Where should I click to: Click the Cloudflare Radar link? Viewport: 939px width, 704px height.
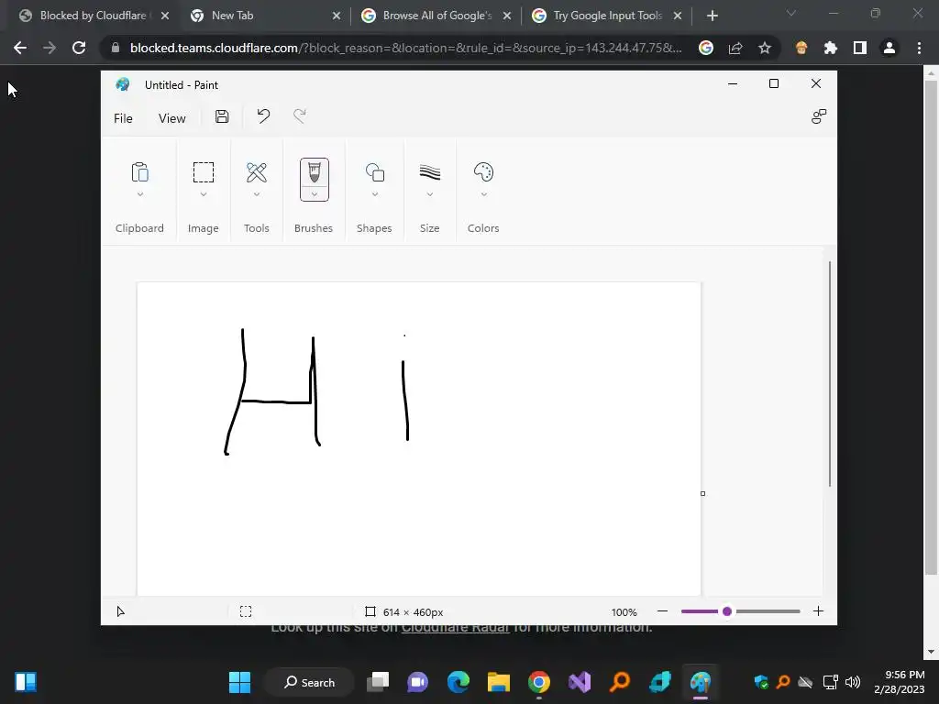pos(455,628)
